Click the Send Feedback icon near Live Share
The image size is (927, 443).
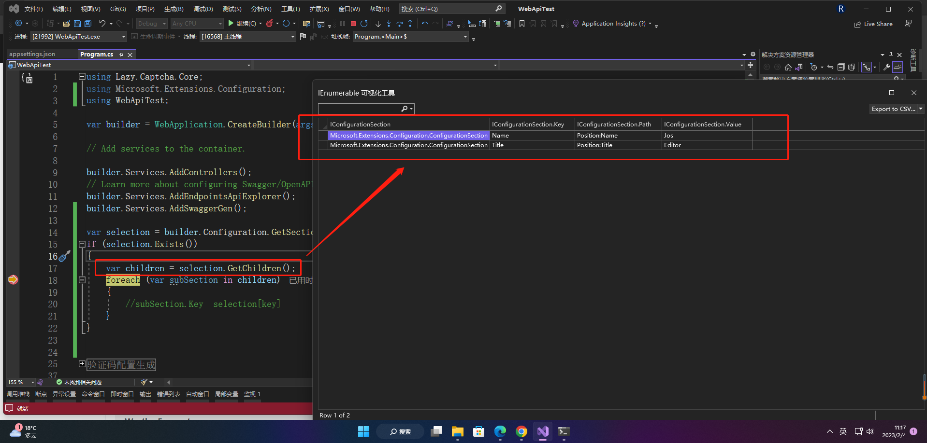(x=908, y=23)
